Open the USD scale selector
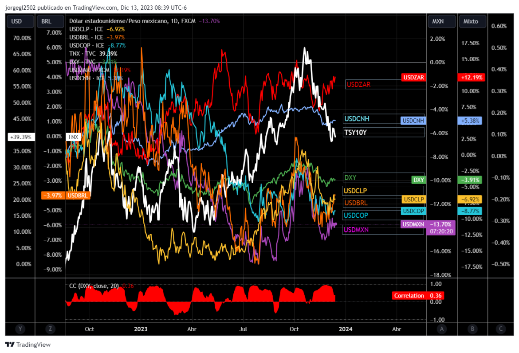 pyautogui.click(x=20, y=21)
